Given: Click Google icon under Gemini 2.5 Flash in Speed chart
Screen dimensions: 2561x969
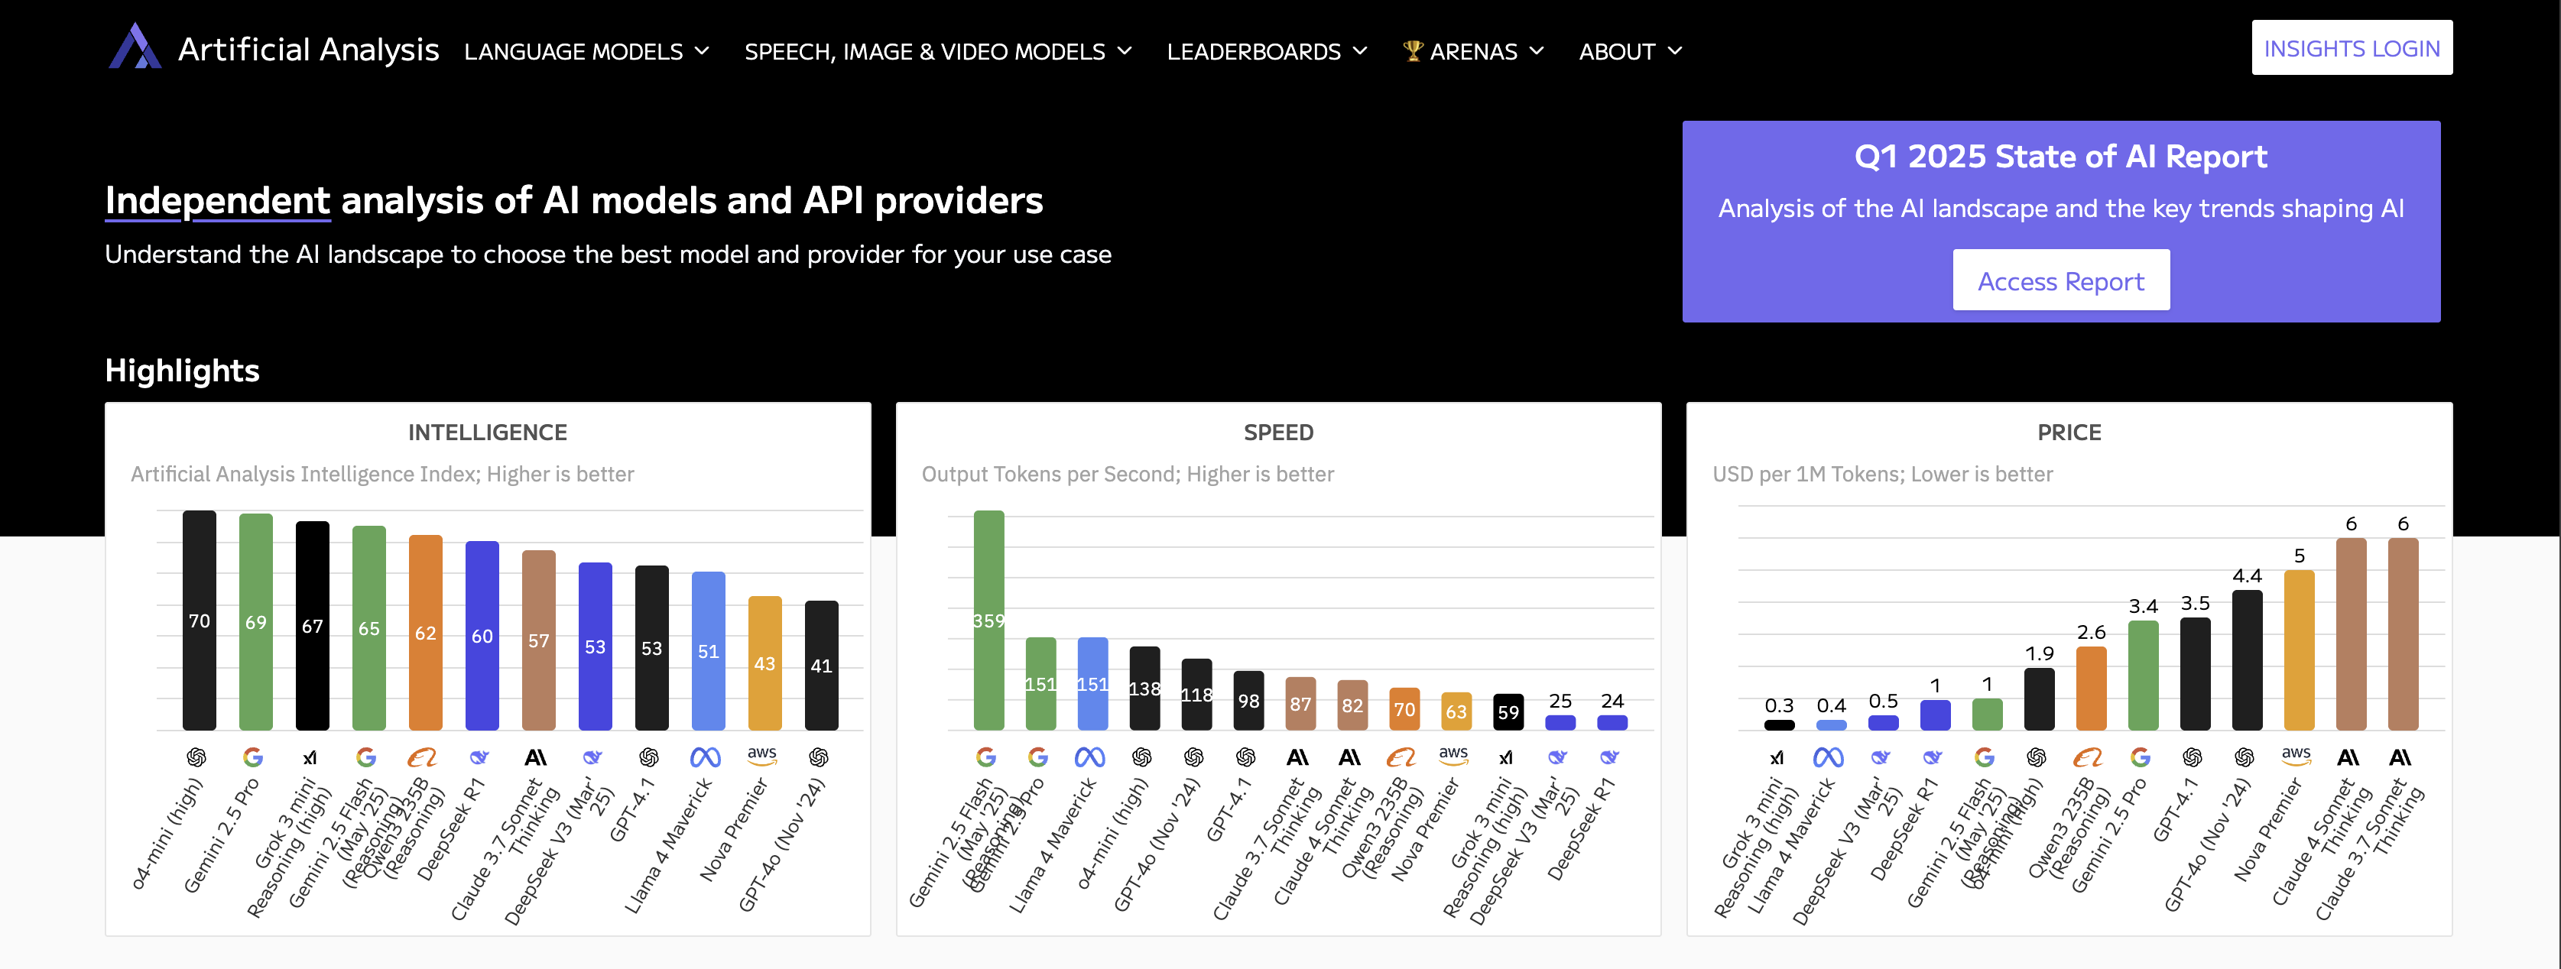Looking at the screenshot, I should click(986, 757).
